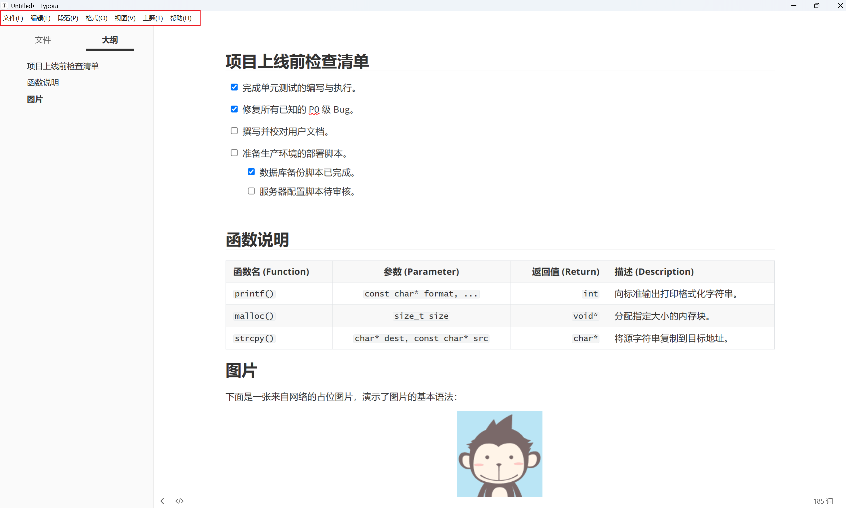
Task: Open the 主题(T) menu
Action: tap(153, 18)
